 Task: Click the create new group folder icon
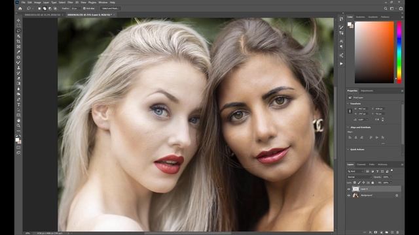click(387, 232)
